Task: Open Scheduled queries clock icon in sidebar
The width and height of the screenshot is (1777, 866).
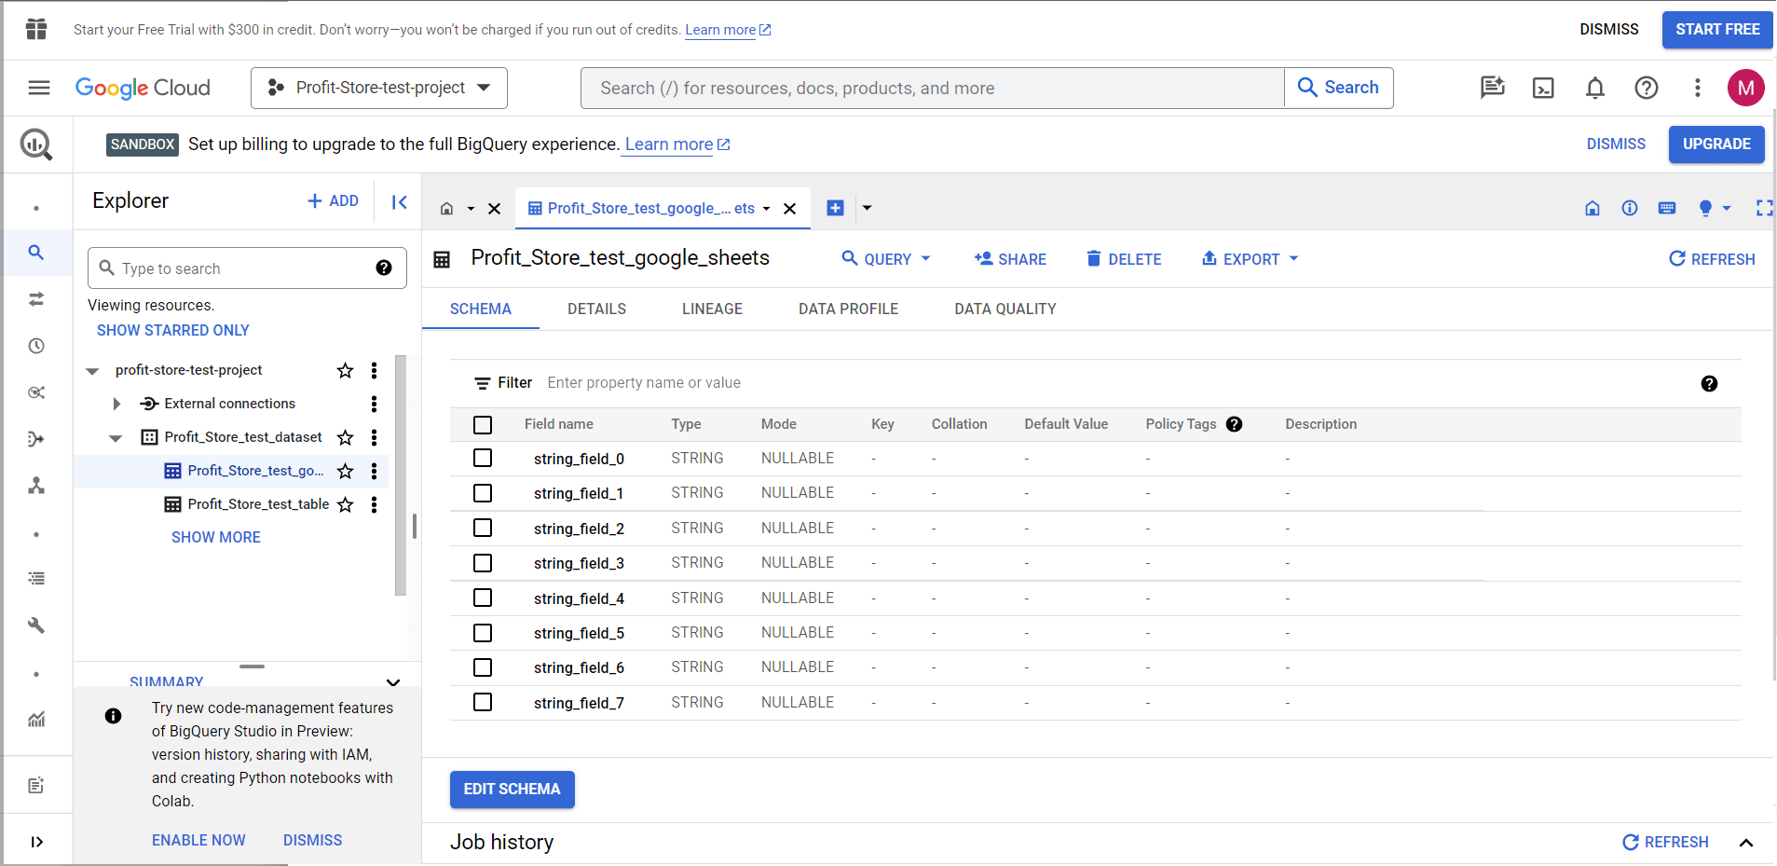Action: coord(36,346)
